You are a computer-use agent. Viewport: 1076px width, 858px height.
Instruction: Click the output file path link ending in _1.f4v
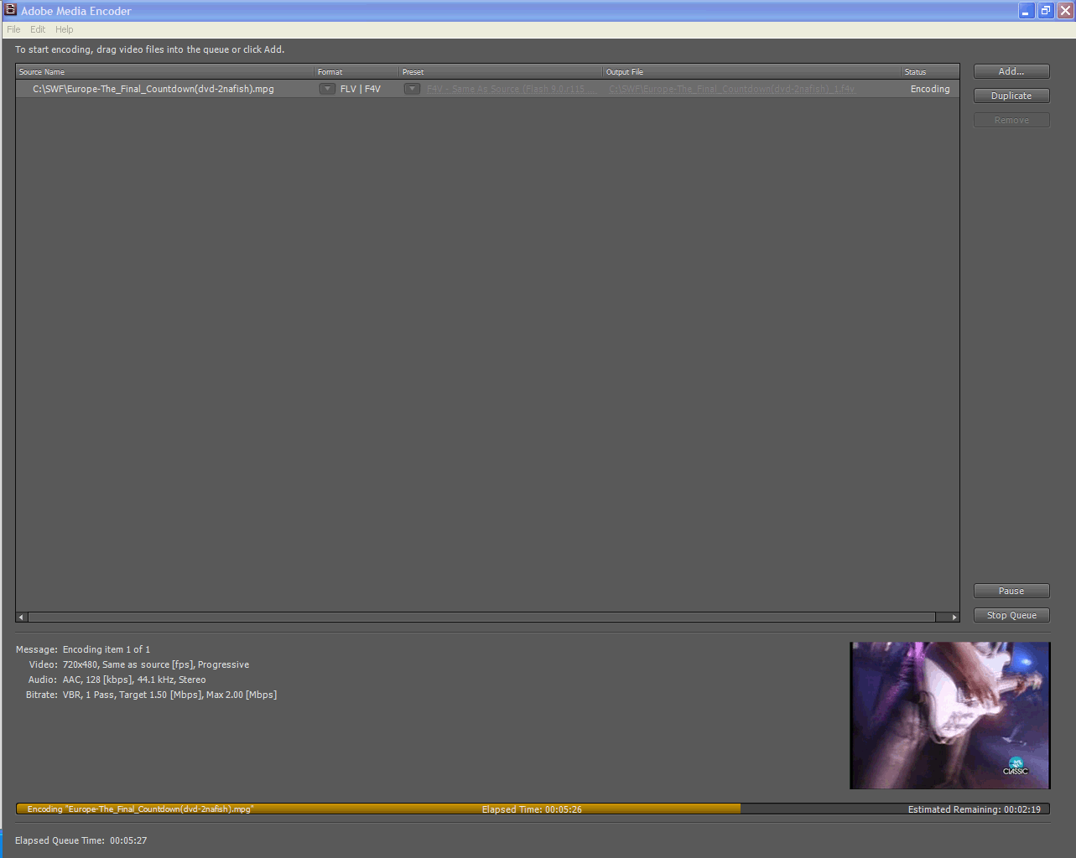(x=732, y=89)
